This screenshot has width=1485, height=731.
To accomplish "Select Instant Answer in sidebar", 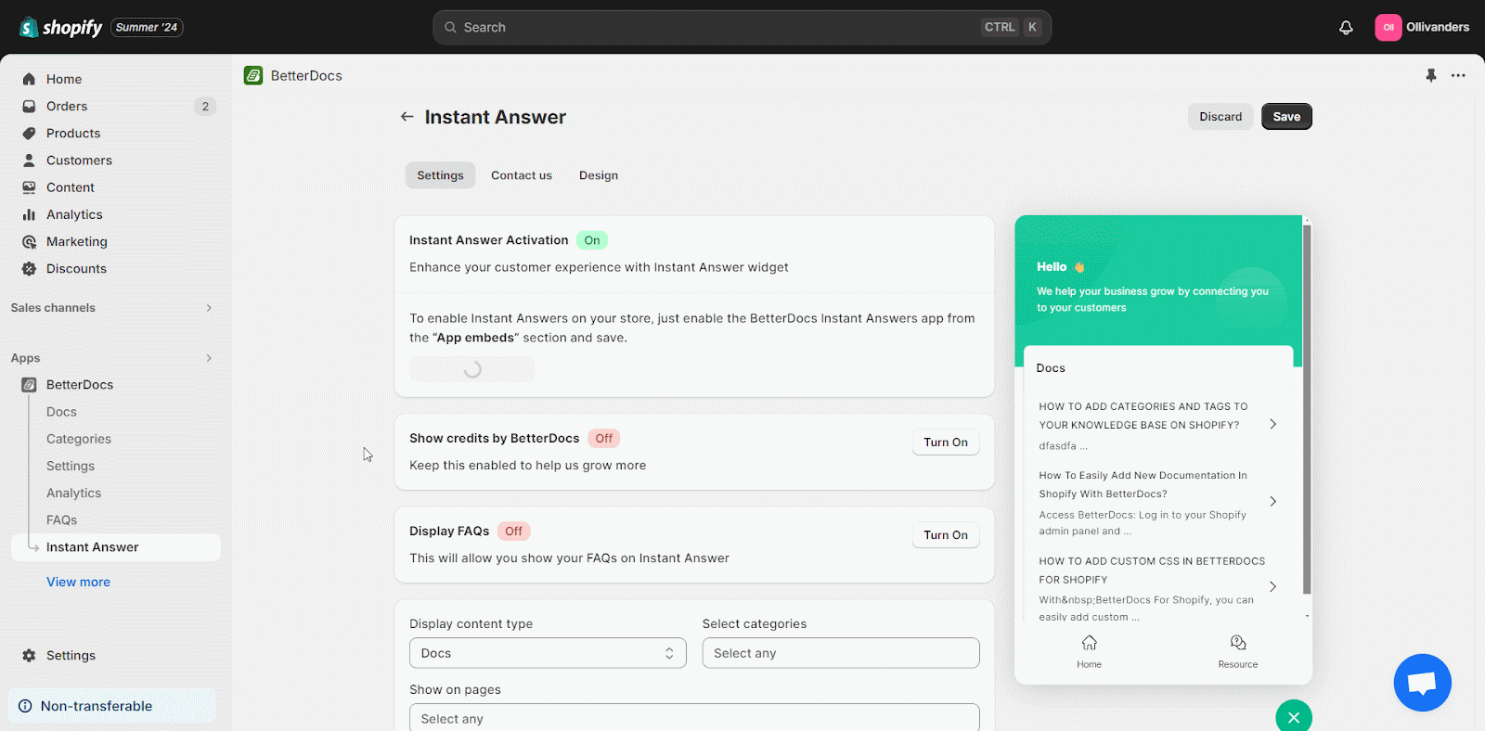I will pyautogui.click(x=116, y=547).
